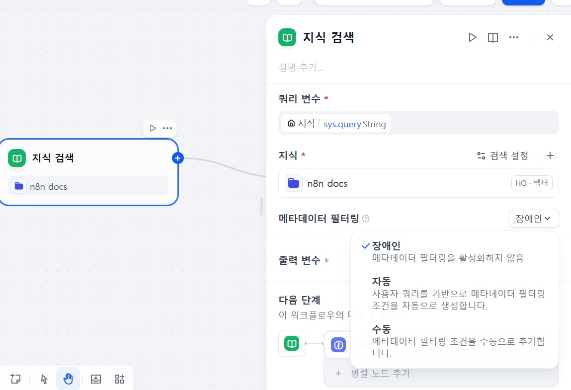Click the add note icon in bottom toolbar
The image size is (571, 390).
15,379
